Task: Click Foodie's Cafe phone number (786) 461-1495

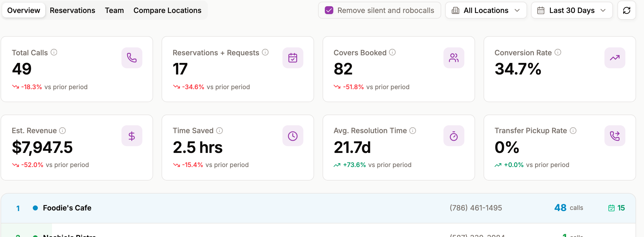Action: 476,208
